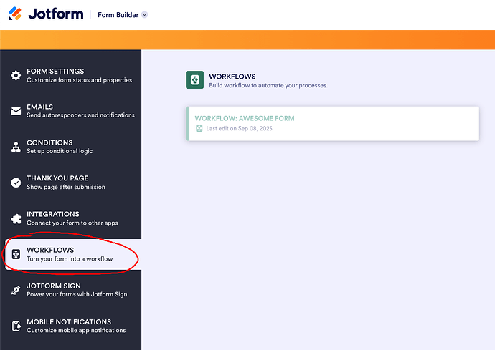Click 'Power your forms with Jotform Sign' subtitle

pyautogui.click(x=77, y=295)
